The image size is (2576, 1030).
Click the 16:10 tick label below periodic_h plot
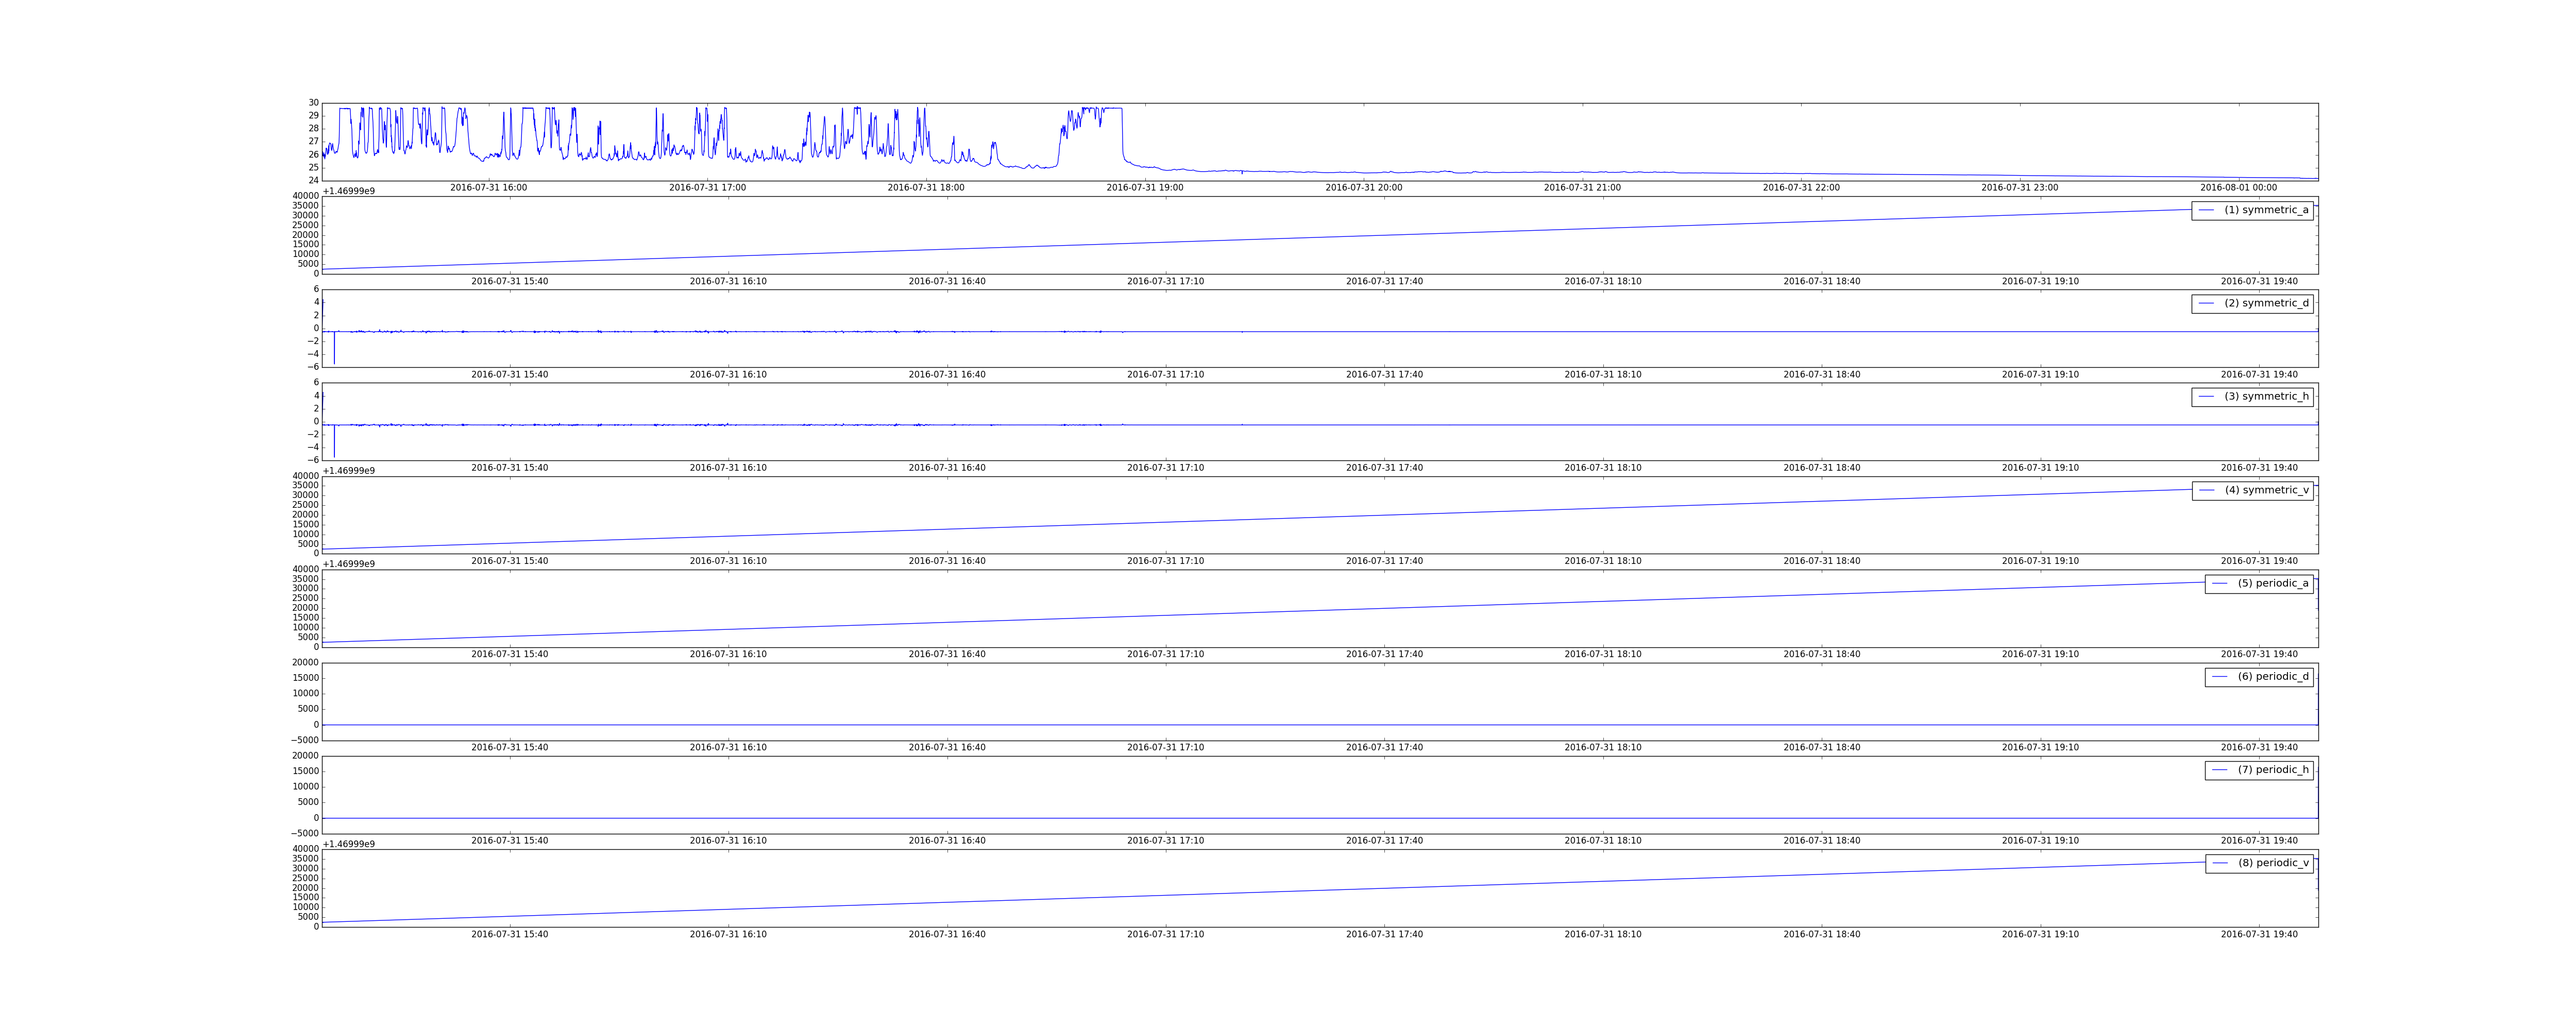(x=728, y=841)
